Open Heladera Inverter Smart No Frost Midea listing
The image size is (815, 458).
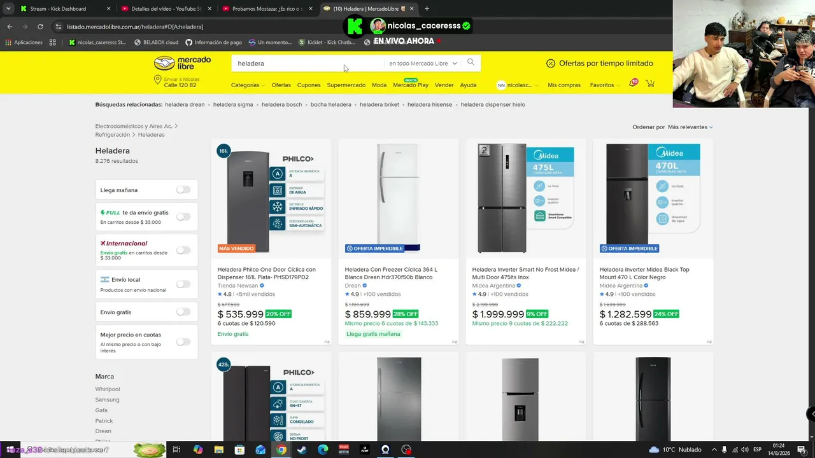tap(525, 274)
